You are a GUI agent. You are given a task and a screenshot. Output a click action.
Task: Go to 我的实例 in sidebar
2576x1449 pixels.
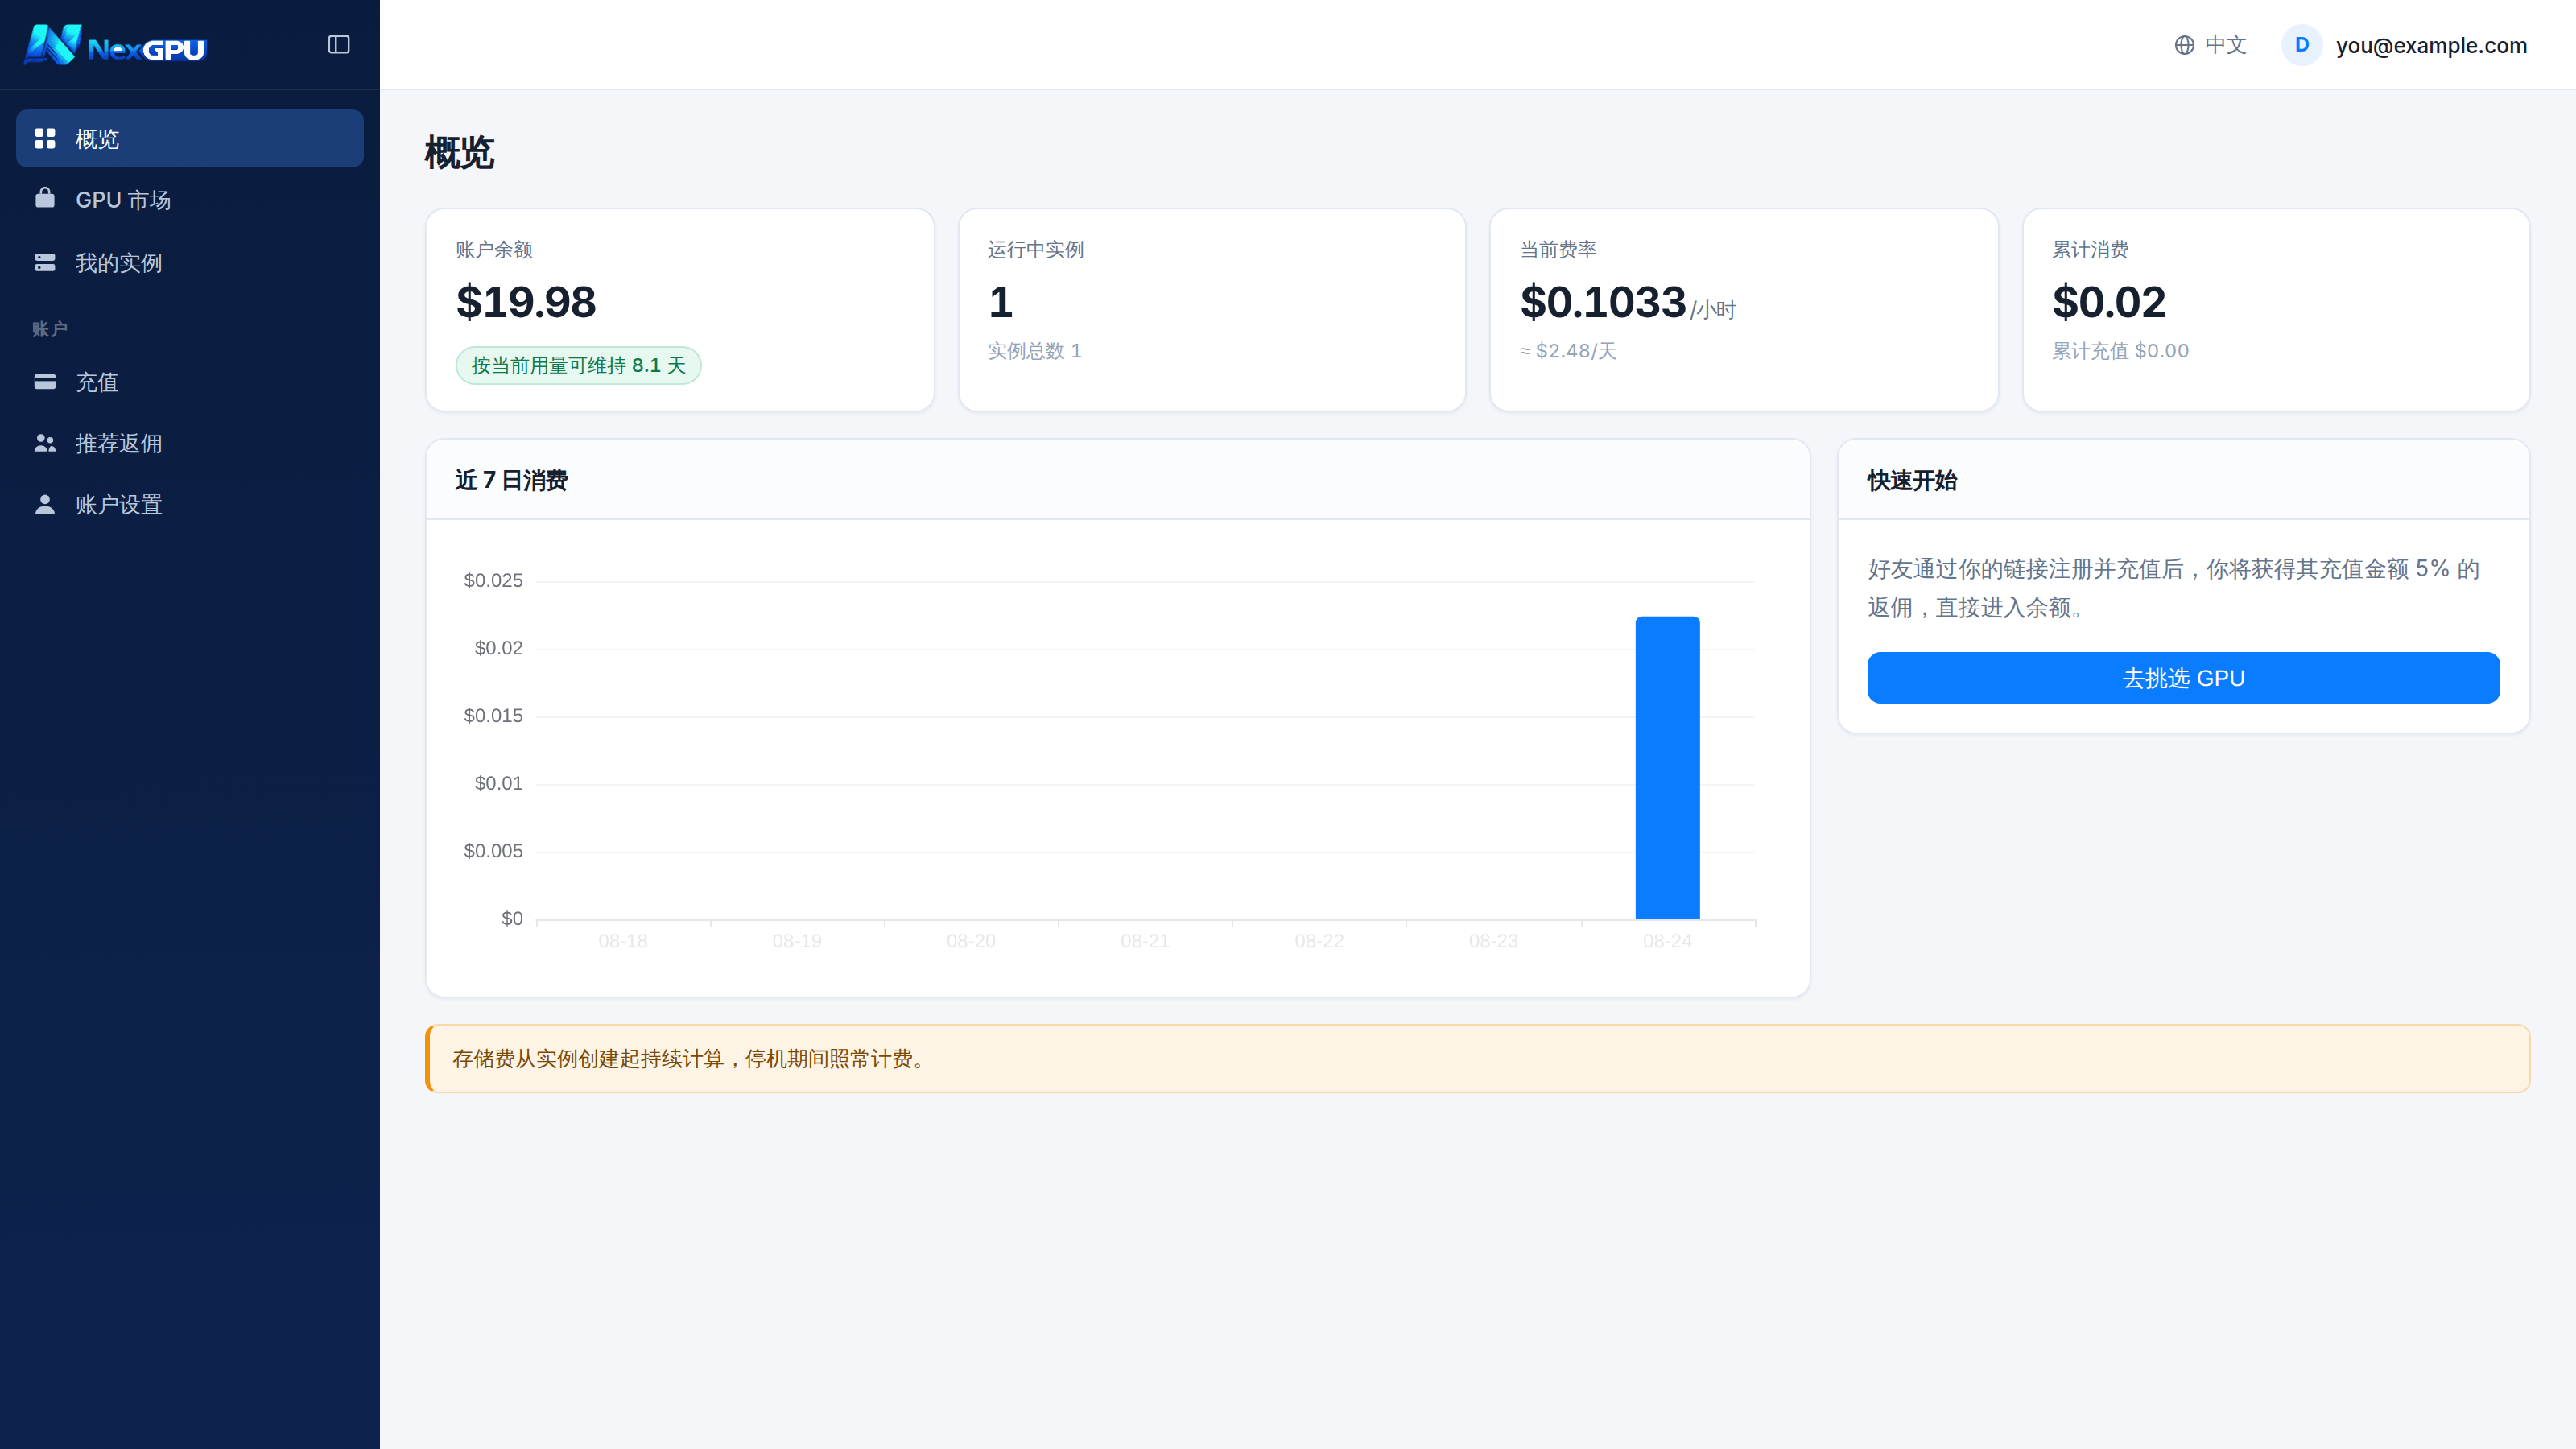(190, 262)
